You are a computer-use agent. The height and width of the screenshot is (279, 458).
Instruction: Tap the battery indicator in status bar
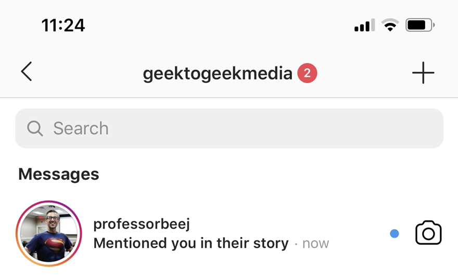[419, 25]
